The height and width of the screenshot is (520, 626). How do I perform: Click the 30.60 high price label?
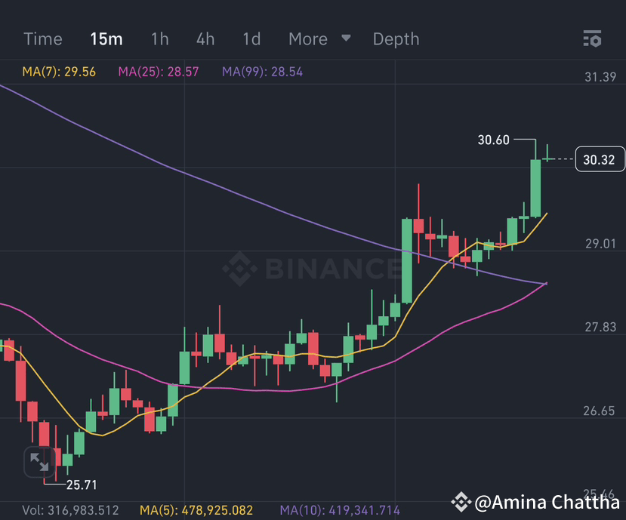tap(492, 140)
